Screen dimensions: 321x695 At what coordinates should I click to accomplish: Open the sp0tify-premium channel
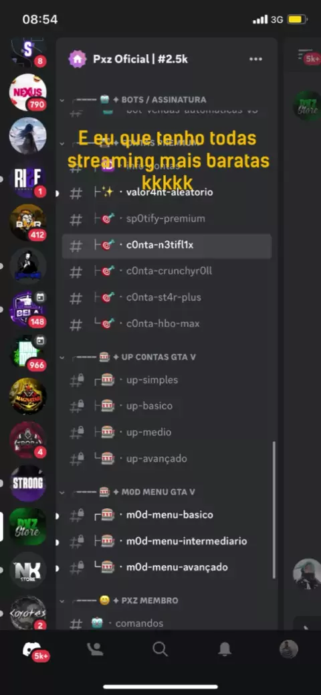(x=167, y=218)
